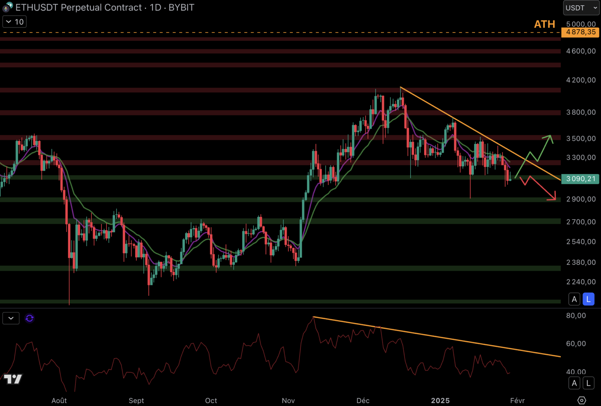601x406 pixels.
Task: Open the TradingView logo link
Action: 13,379
